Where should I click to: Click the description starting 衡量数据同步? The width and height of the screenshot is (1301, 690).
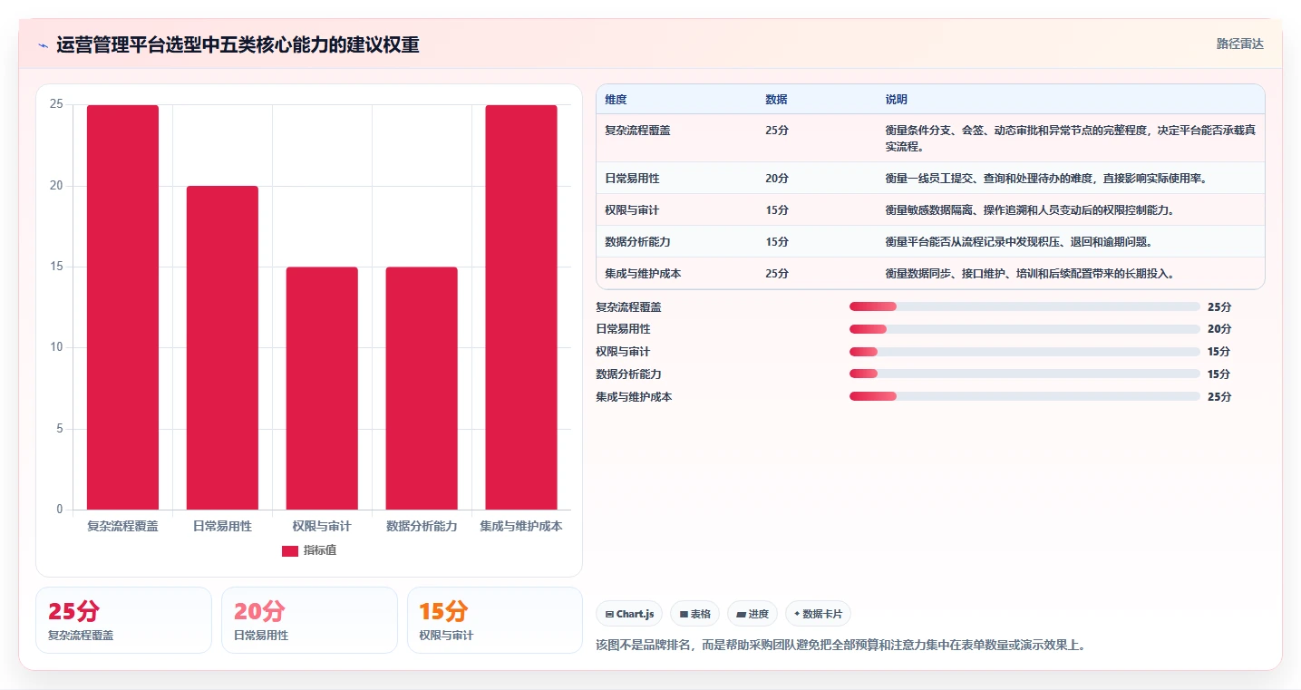pos(1030,273)
